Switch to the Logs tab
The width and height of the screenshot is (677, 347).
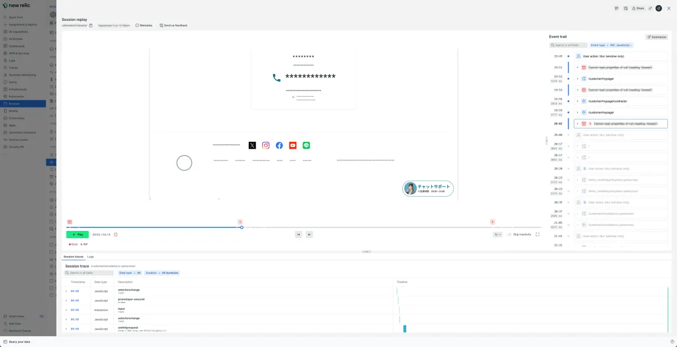click(x=90, y=256)
